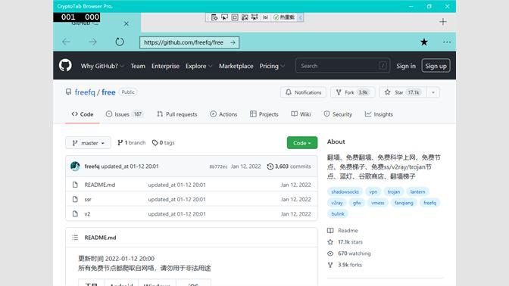Bookmark page with the star icon
This screenshot has height=286, width=509.
tap(424, 42)
